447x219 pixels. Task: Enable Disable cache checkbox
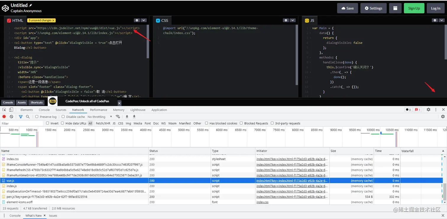63,117
